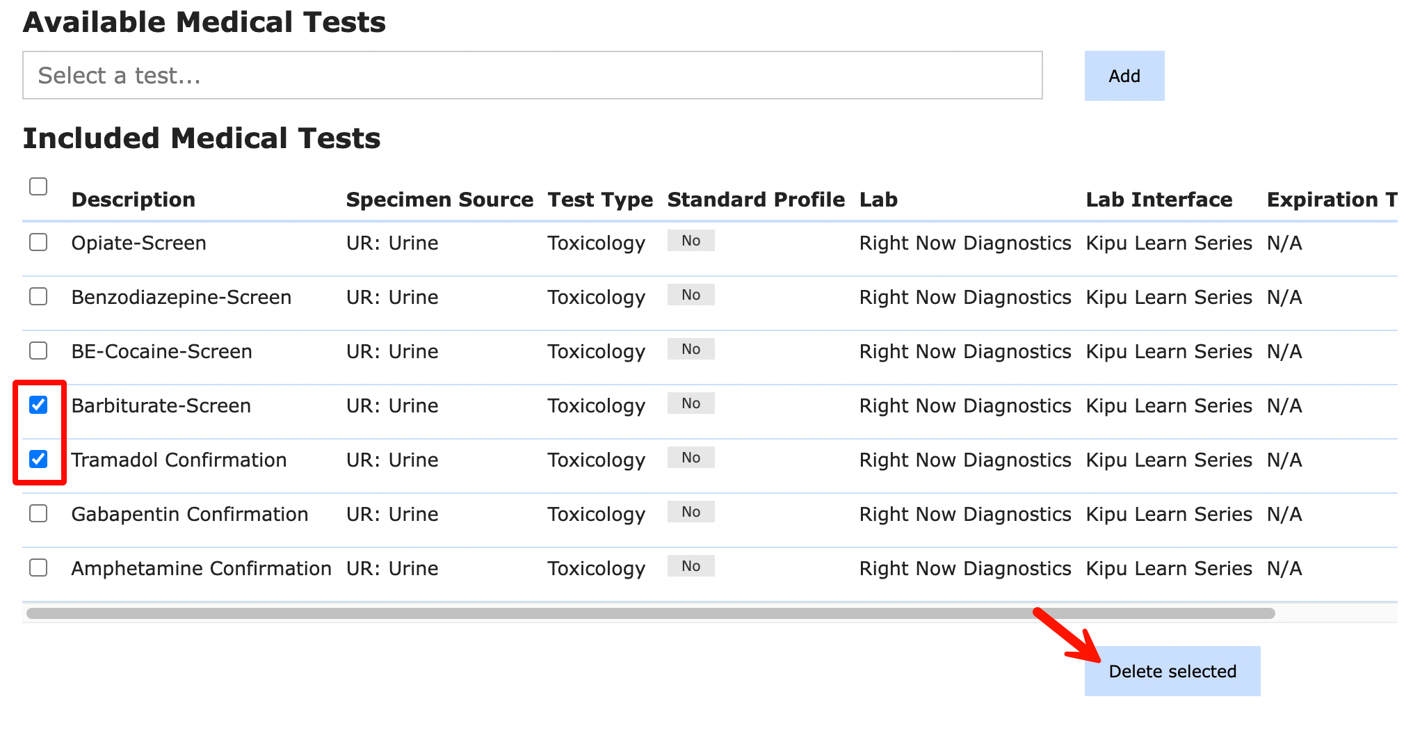
Task: Click the Lab Interface column header
Action: [1158, 200]
